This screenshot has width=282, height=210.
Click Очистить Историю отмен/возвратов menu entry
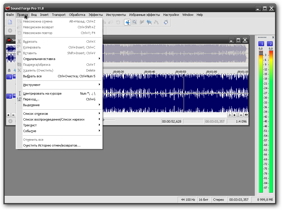52,145
